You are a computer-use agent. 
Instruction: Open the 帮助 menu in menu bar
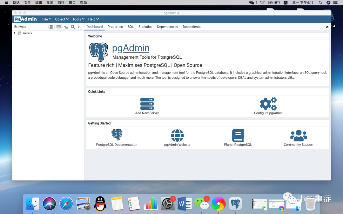(83, 3)
